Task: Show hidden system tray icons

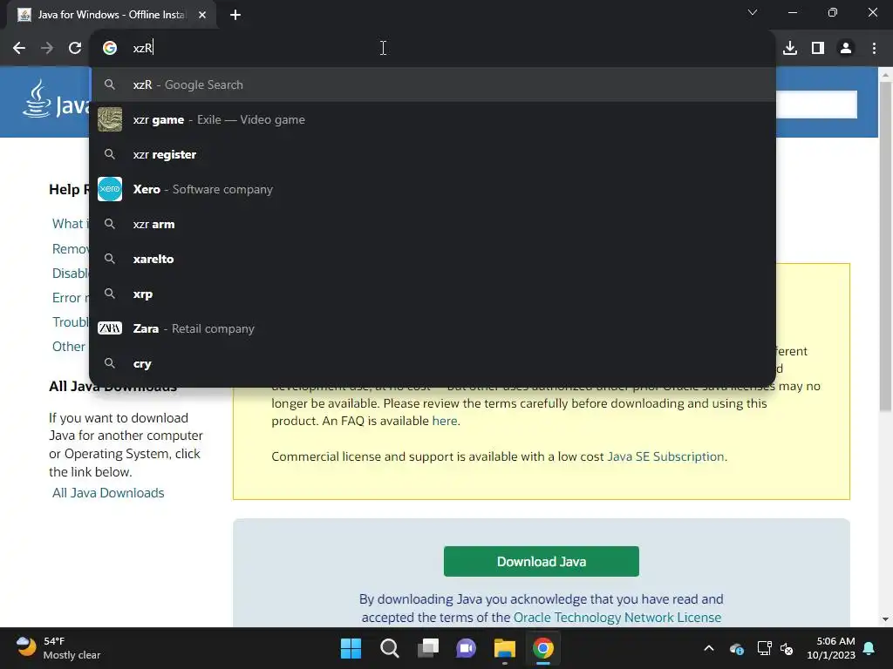Action: pyautogui.click(x=709, y=648)
